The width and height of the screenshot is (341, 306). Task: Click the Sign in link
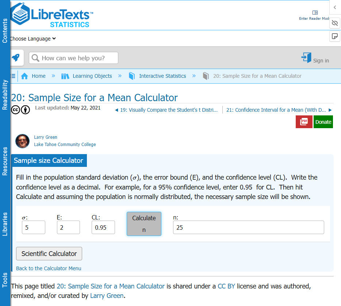(321, 61)
